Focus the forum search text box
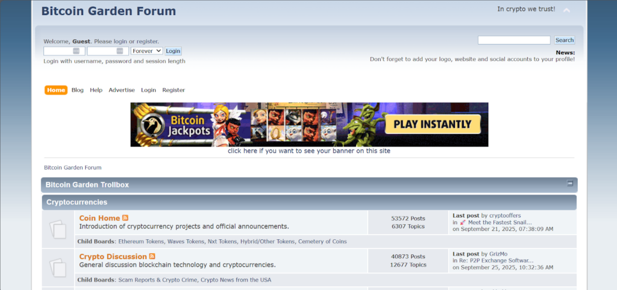 (513, 40)
